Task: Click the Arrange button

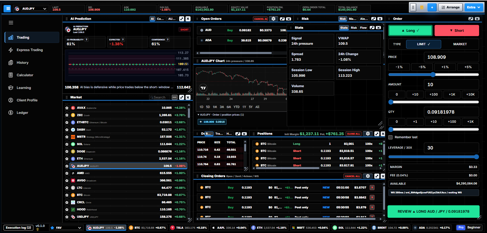Action: click(x=450, y=7)
